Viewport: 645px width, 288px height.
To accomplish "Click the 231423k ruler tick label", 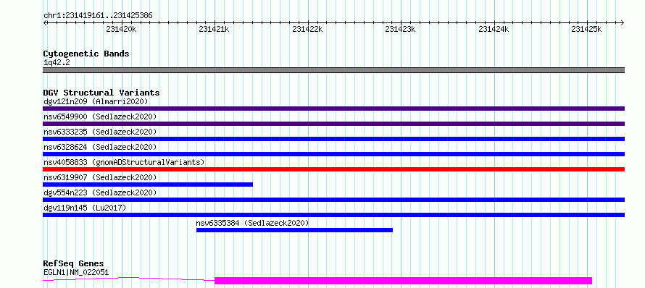I will click(400, 29).
